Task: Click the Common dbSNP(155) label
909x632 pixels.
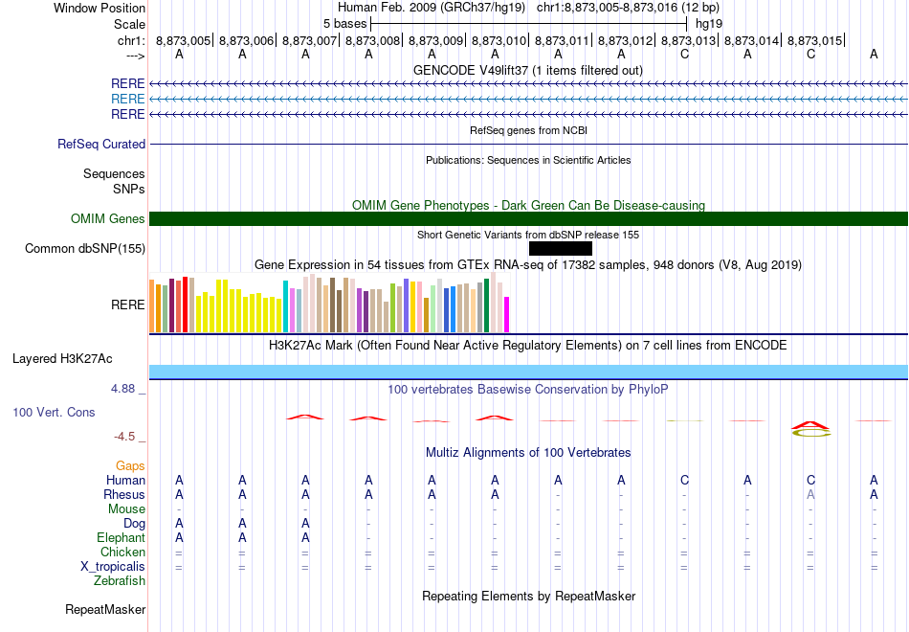Action: pyautogui.click(x=85, y=248)
